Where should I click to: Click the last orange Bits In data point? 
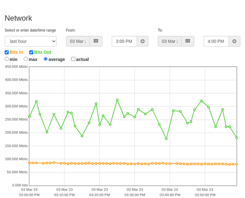point(237,164)
